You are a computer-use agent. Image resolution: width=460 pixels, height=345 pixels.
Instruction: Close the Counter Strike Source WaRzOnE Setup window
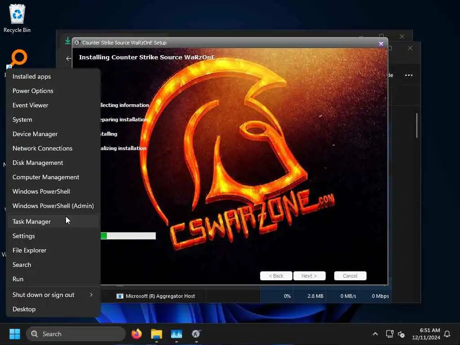click(x=381, y=44)
